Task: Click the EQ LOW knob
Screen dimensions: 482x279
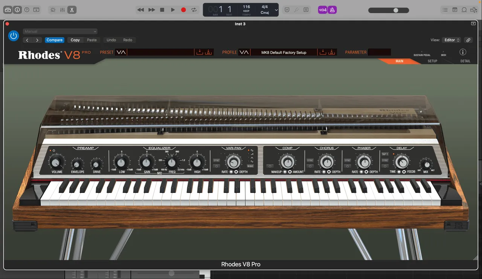Action: (x=122, y=163)
